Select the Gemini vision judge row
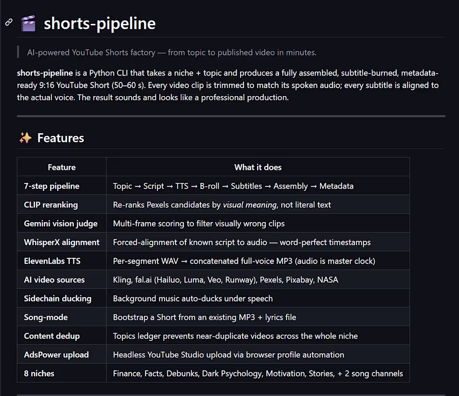The width and height of the screenshot is (459, 396). pos(213,223)
